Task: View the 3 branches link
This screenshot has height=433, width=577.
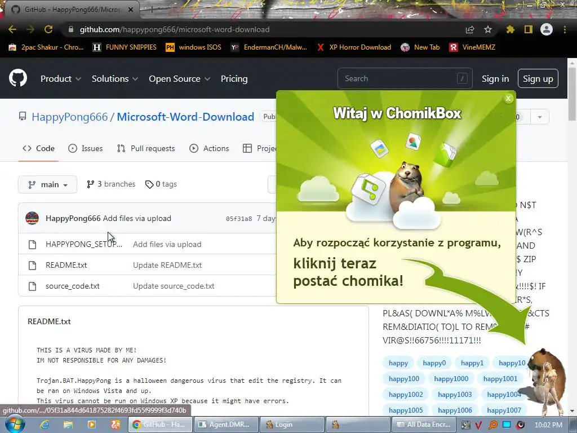Action: pos(111,184)
